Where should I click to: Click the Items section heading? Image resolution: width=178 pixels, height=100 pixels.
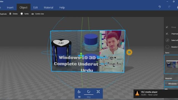pyautogui.click(x=167, y=53)
